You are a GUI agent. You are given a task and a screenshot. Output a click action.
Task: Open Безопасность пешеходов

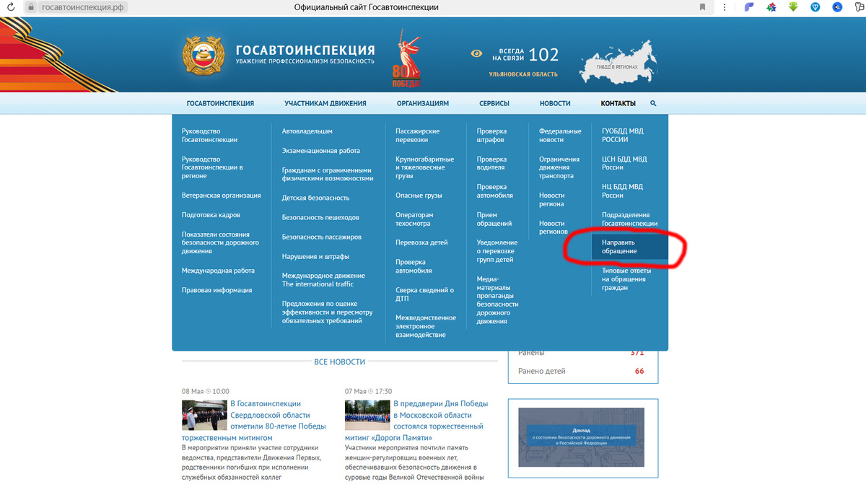(320, 217)
